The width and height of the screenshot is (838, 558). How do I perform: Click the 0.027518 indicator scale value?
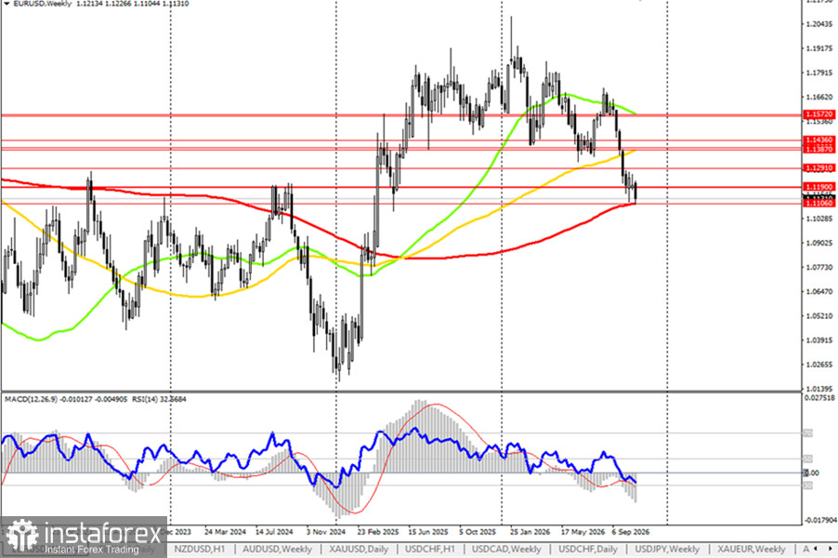tap(819, 397)
